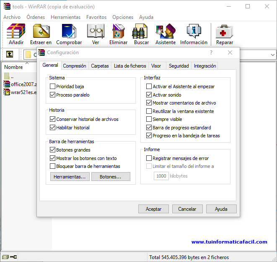Open the Ver viewer icon
Image resolution: width=277 pixels, height=262 pixels.
[96, 31]
